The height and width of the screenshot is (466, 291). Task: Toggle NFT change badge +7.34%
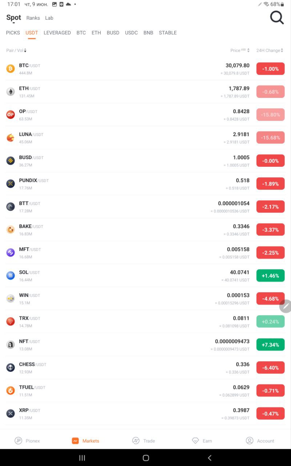point(270,344)
